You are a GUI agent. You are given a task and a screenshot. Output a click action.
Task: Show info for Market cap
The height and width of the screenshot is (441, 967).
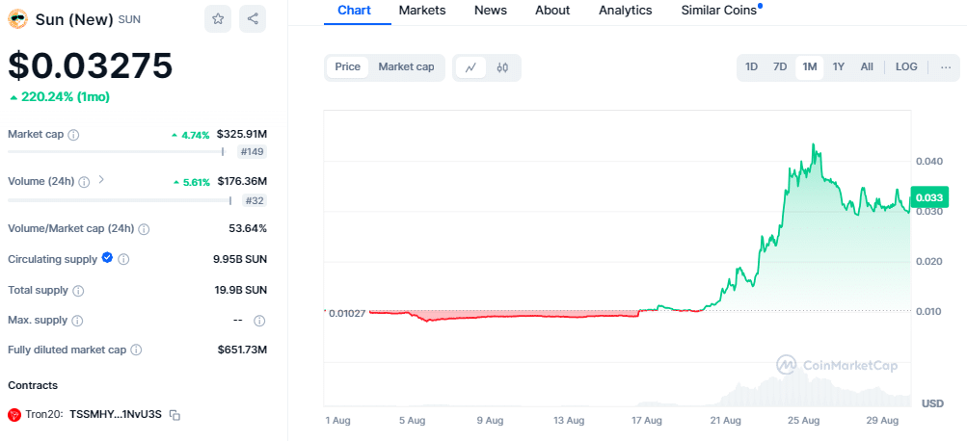pos(72,134)
